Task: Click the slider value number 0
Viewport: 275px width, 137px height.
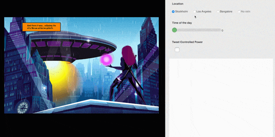Action: pyautogui.click(x=222, y=30)
